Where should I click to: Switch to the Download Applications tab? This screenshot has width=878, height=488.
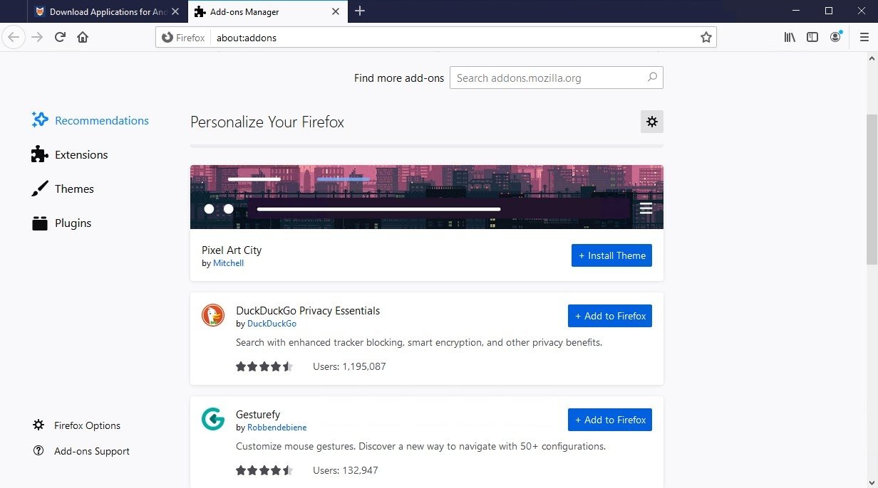pos(107,11)
